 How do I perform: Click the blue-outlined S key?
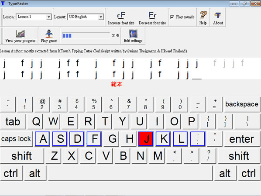point(60,139)
